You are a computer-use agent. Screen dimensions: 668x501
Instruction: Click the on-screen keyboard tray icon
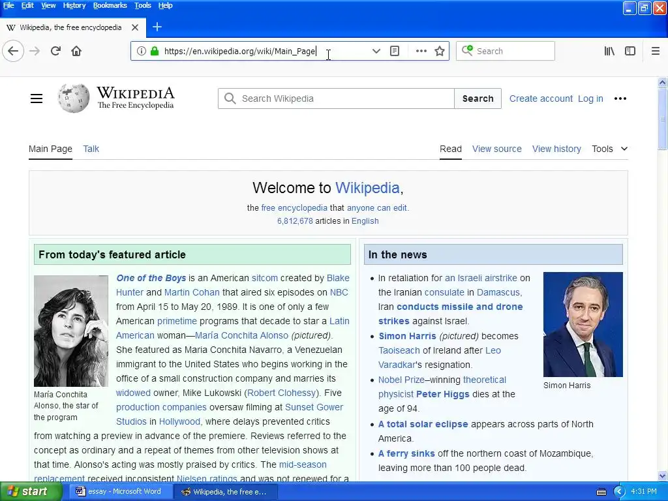point(601,492)
